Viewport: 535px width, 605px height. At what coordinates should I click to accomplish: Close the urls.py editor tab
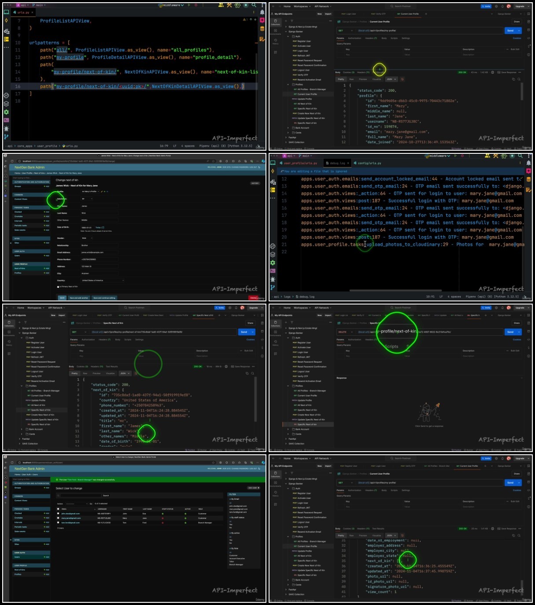(x=32, y=12)
